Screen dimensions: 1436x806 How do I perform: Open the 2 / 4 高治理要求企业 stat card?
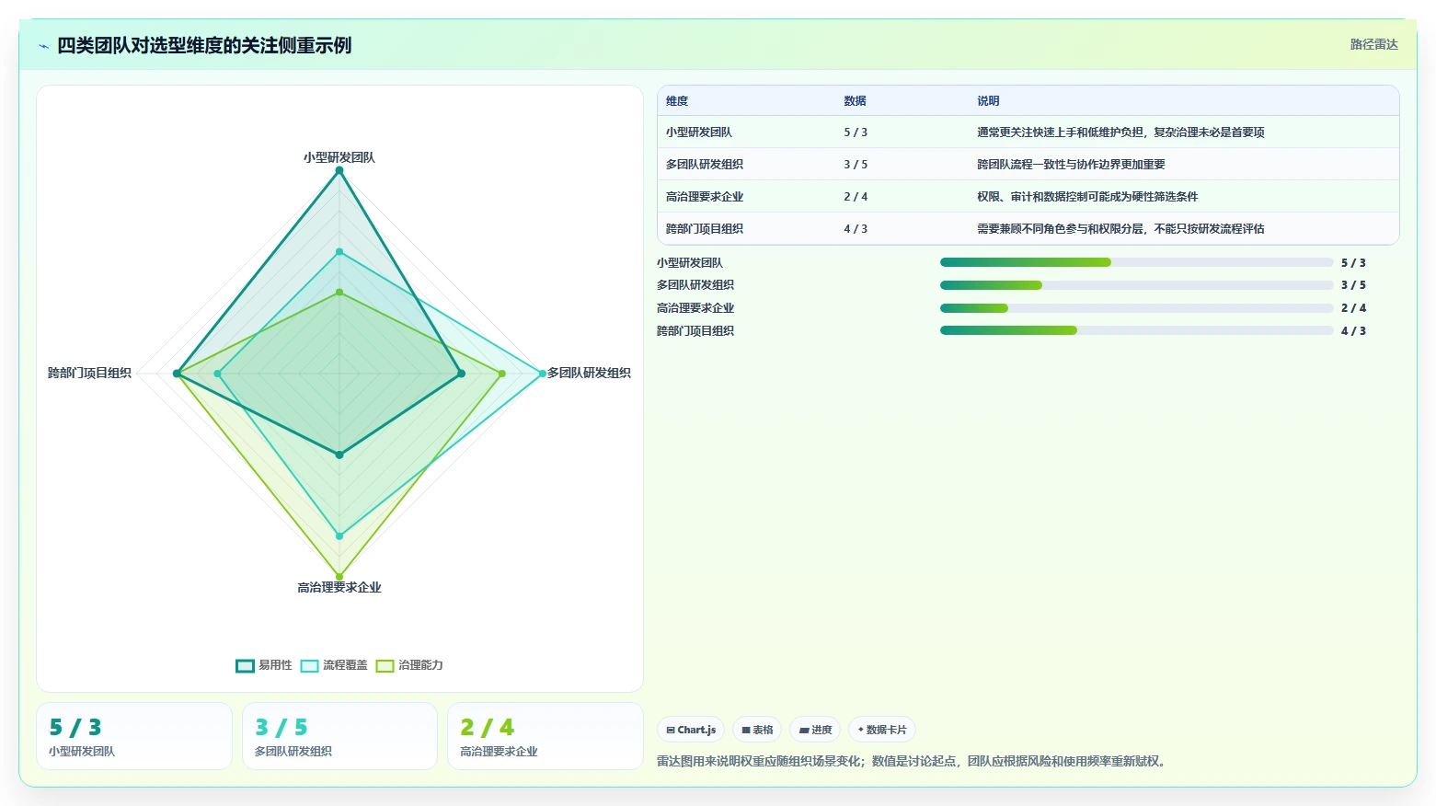(545, 736)
